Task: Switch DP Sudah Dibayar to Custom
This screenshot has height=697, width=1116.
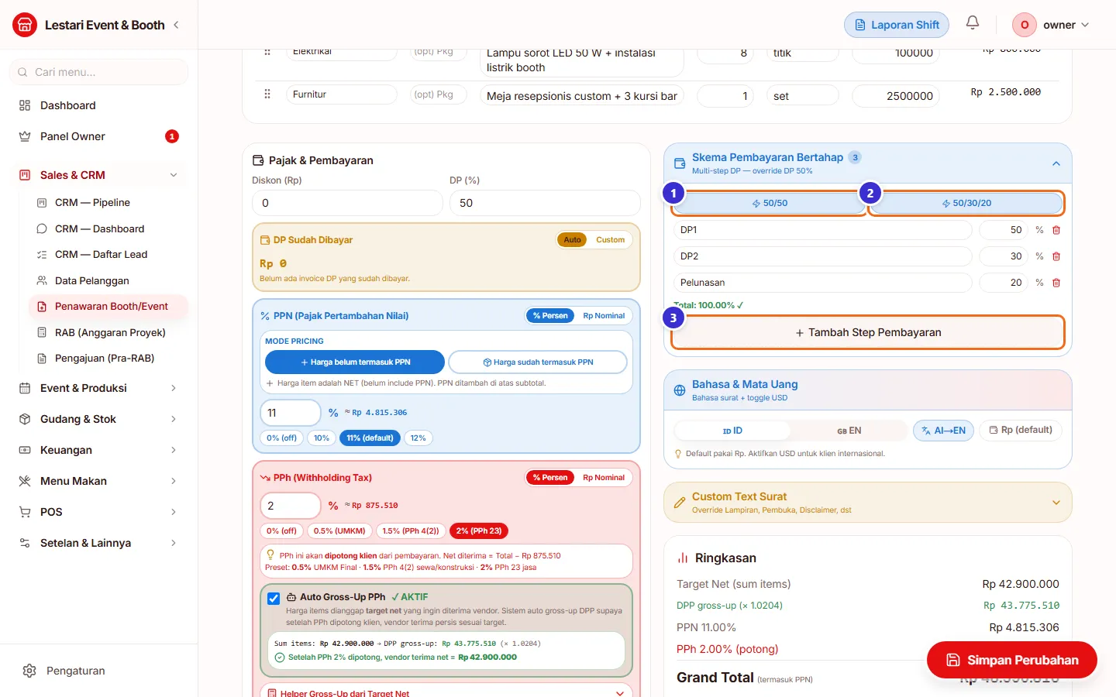Action: 610,240
